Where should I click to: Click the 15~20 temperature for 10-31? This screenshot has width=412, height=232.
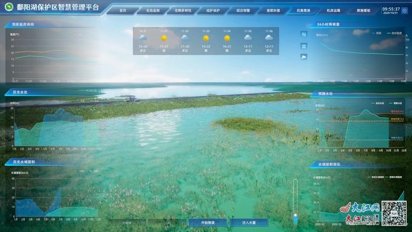[x=143, y=46]
